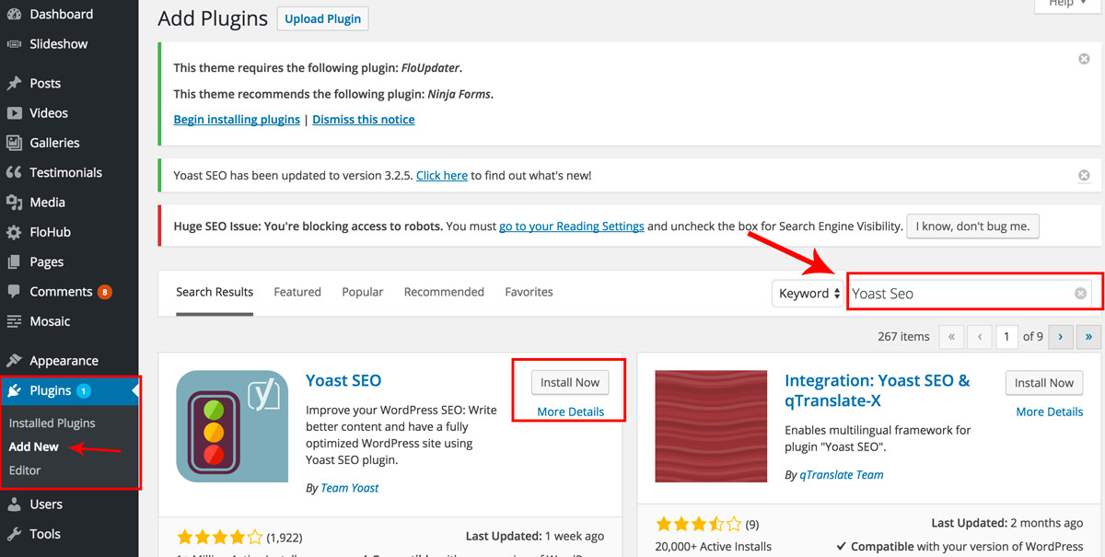Viewport: 1105px width, 557px height.
Task: Install the Yoast SEO plugin now
Action: pyautogui.click(x=570, y=383)
